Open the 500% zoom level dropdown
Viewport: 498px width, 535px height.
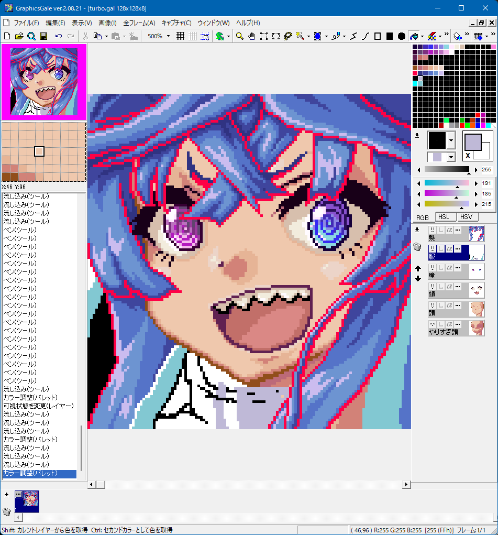point(168,36)
